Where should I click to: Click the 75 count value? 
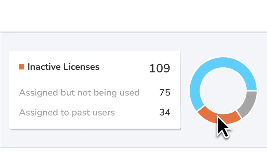[x=165, y=92]
